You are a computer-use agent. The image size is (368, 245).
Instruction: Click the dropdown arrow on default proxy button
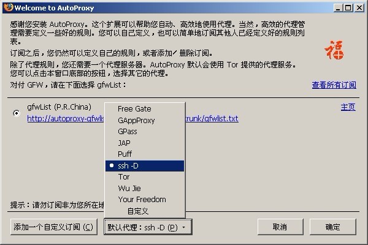(184, 227)
